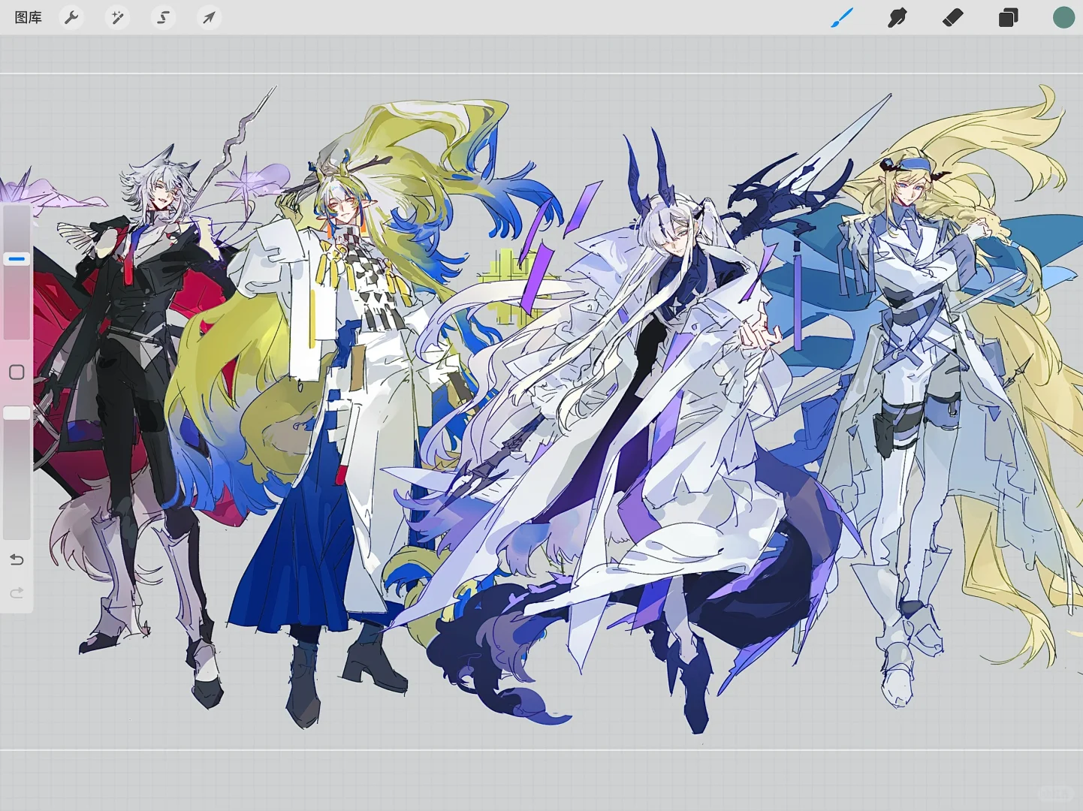Undo the last stroke
Image resolution: width=1083 pixels, height=811 pixels.
point(17,559)
